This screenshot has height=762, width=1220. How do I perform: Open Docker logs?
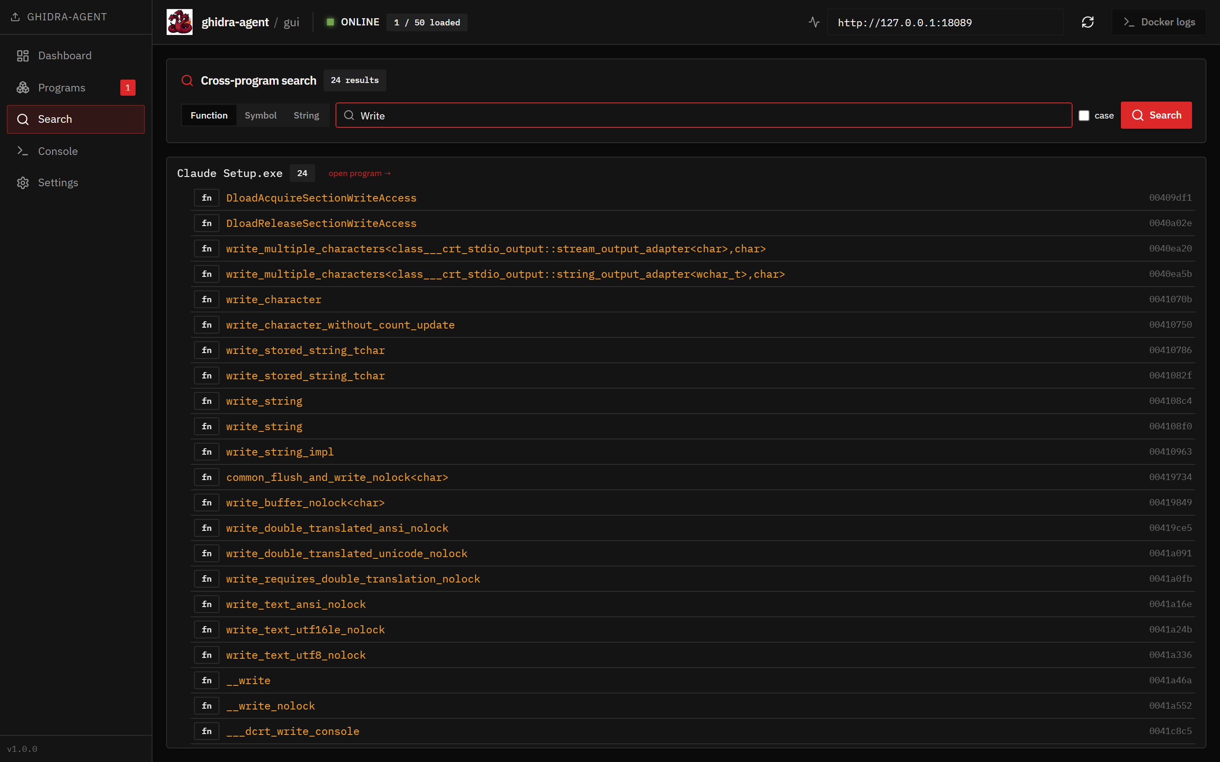[x=1159, y=22]
